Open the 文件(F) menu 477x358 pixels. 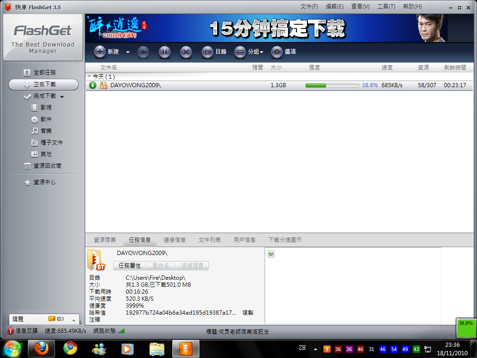tap(309, 7)
